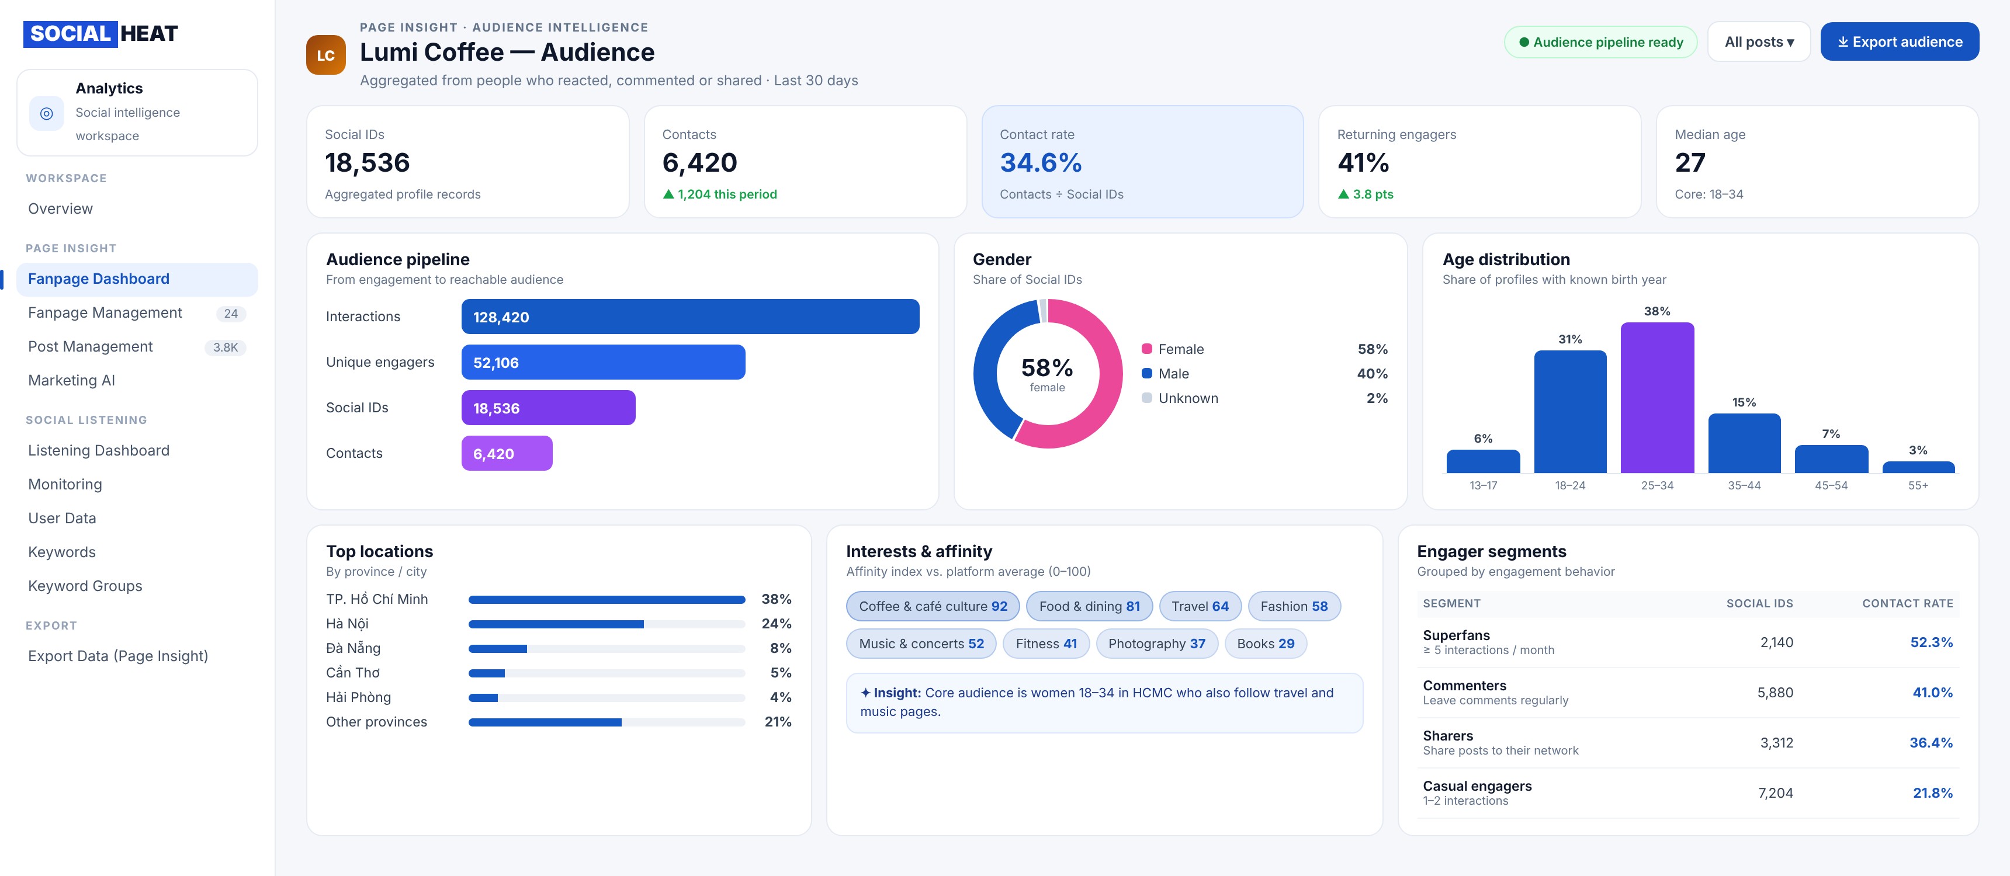Select the Food & dining 81 chip

[1089, 606]
